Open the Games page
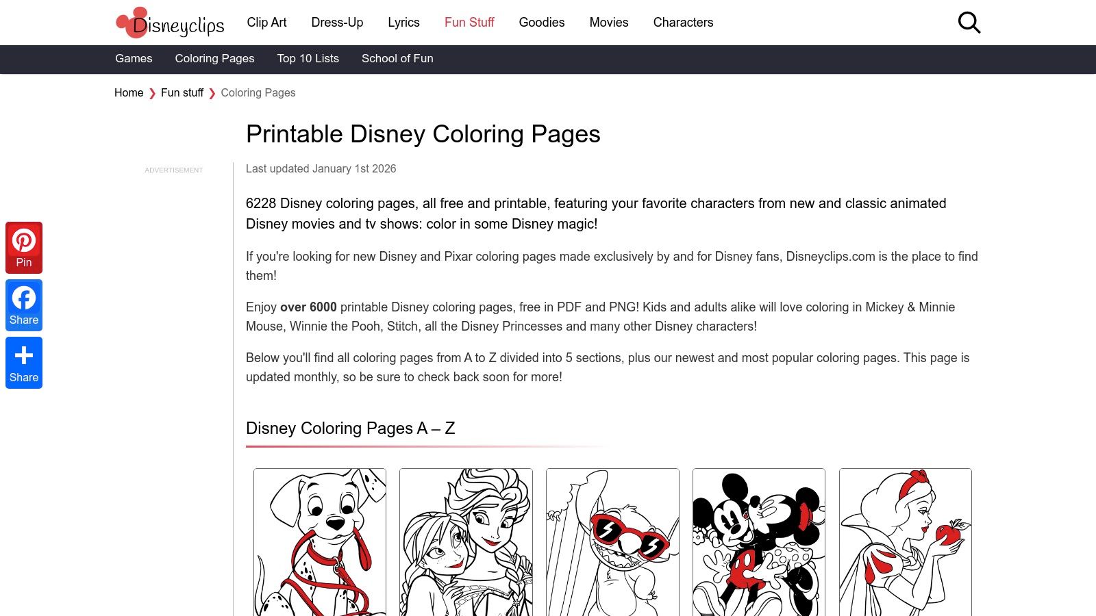Viewport: 1096px width, 616px height. (134, 59)
